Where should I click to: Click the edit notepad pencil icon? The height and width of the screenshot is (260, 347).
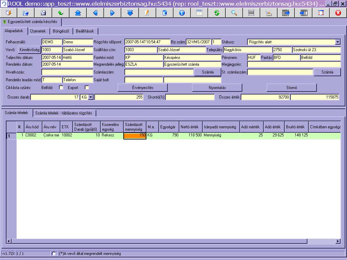(147, 13)
